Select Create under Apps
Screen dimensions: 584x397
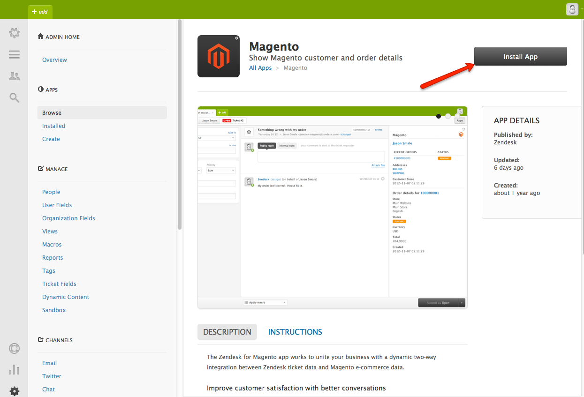click(x=51, y=139)
